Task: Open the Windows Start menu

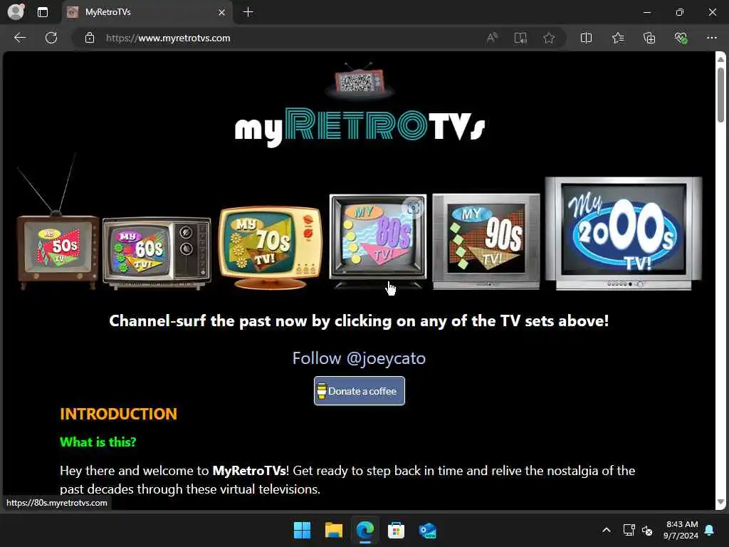Action: click(x=302, y=530)
